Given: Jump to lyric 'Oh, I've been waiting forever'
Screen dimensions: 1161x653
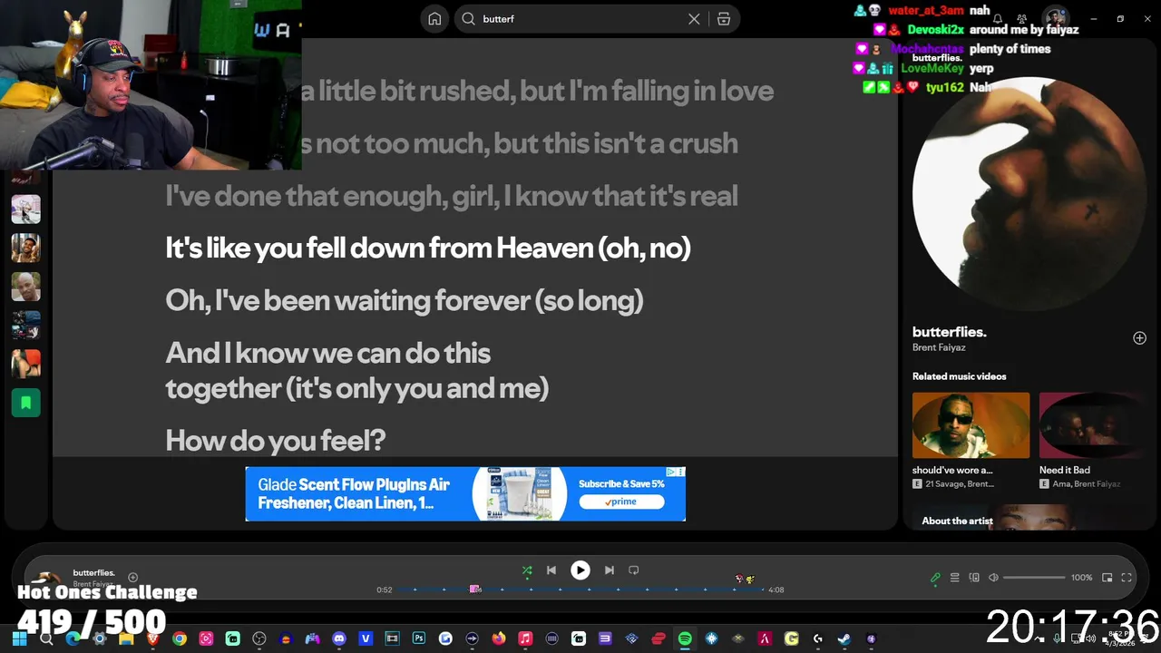Looking at the screenshot, I should (405, 300).
